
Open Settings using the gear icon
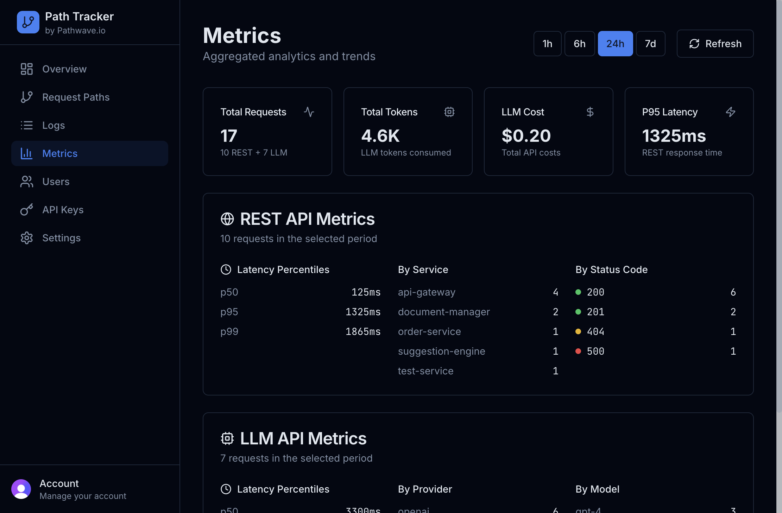point(26,238)
